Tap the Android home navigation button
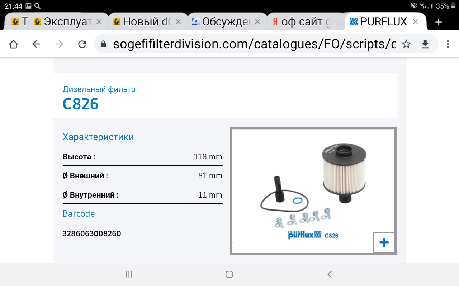 coord(229,275)
